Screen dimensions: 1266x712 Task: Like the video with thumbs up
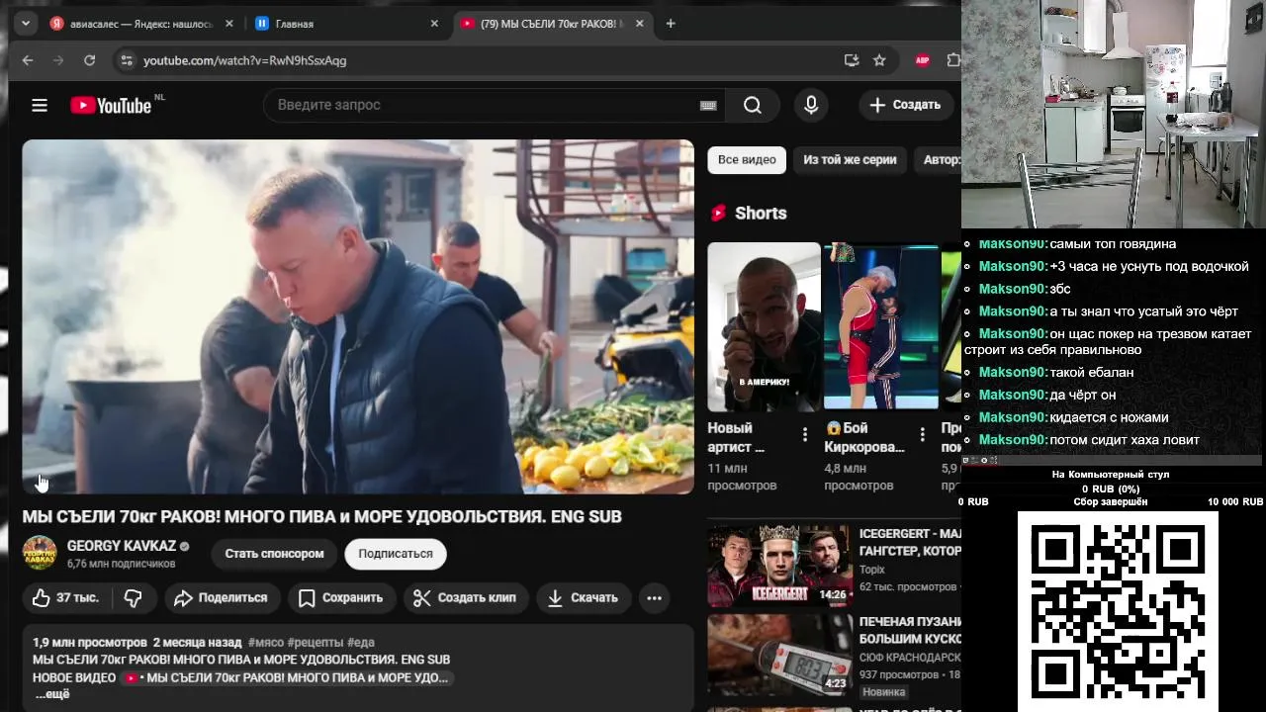pyautogui.click(x=66, y=597)
